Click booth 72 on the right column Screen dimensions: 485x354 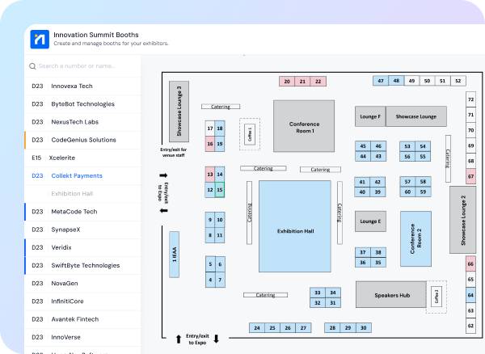click(470, 99)
